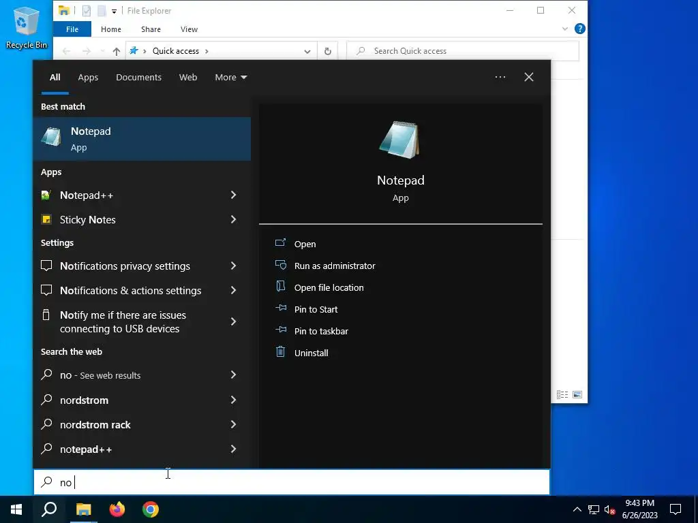This screenshot has height=523, width=698.
Task: Switch to Documents search tab
Action: click(138, 78)
